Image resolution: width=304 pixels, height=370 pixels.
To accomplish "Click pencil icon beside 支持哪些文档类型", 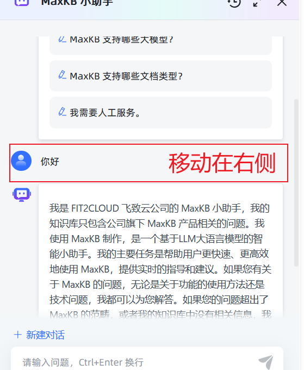I will [x=62, y=75].
